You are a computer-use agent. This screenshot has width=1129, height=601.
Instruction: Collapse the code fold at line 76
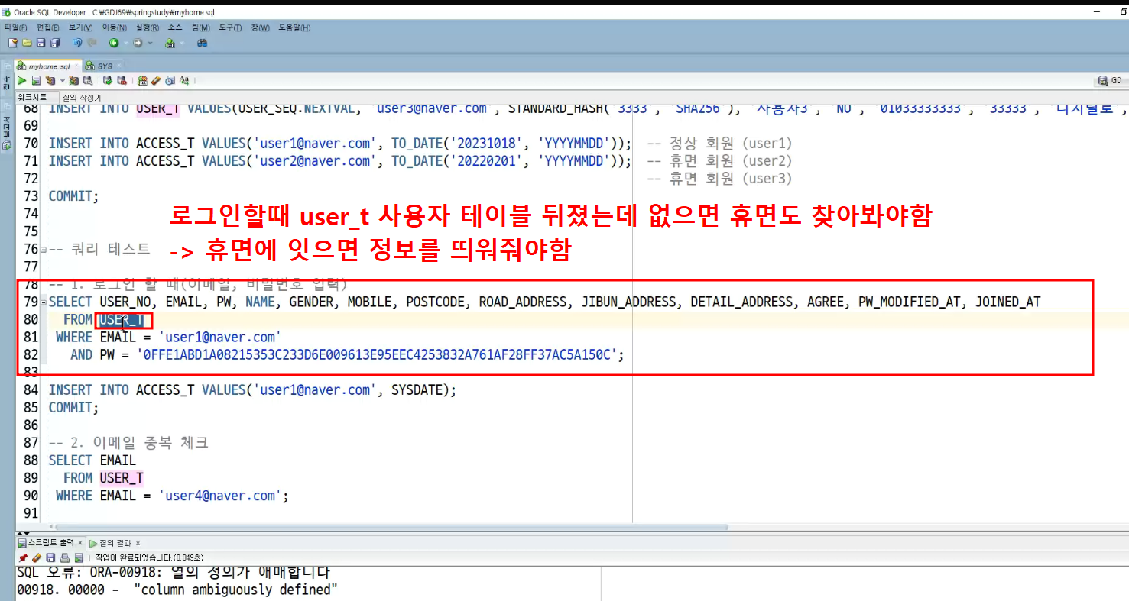click(43, 250)
